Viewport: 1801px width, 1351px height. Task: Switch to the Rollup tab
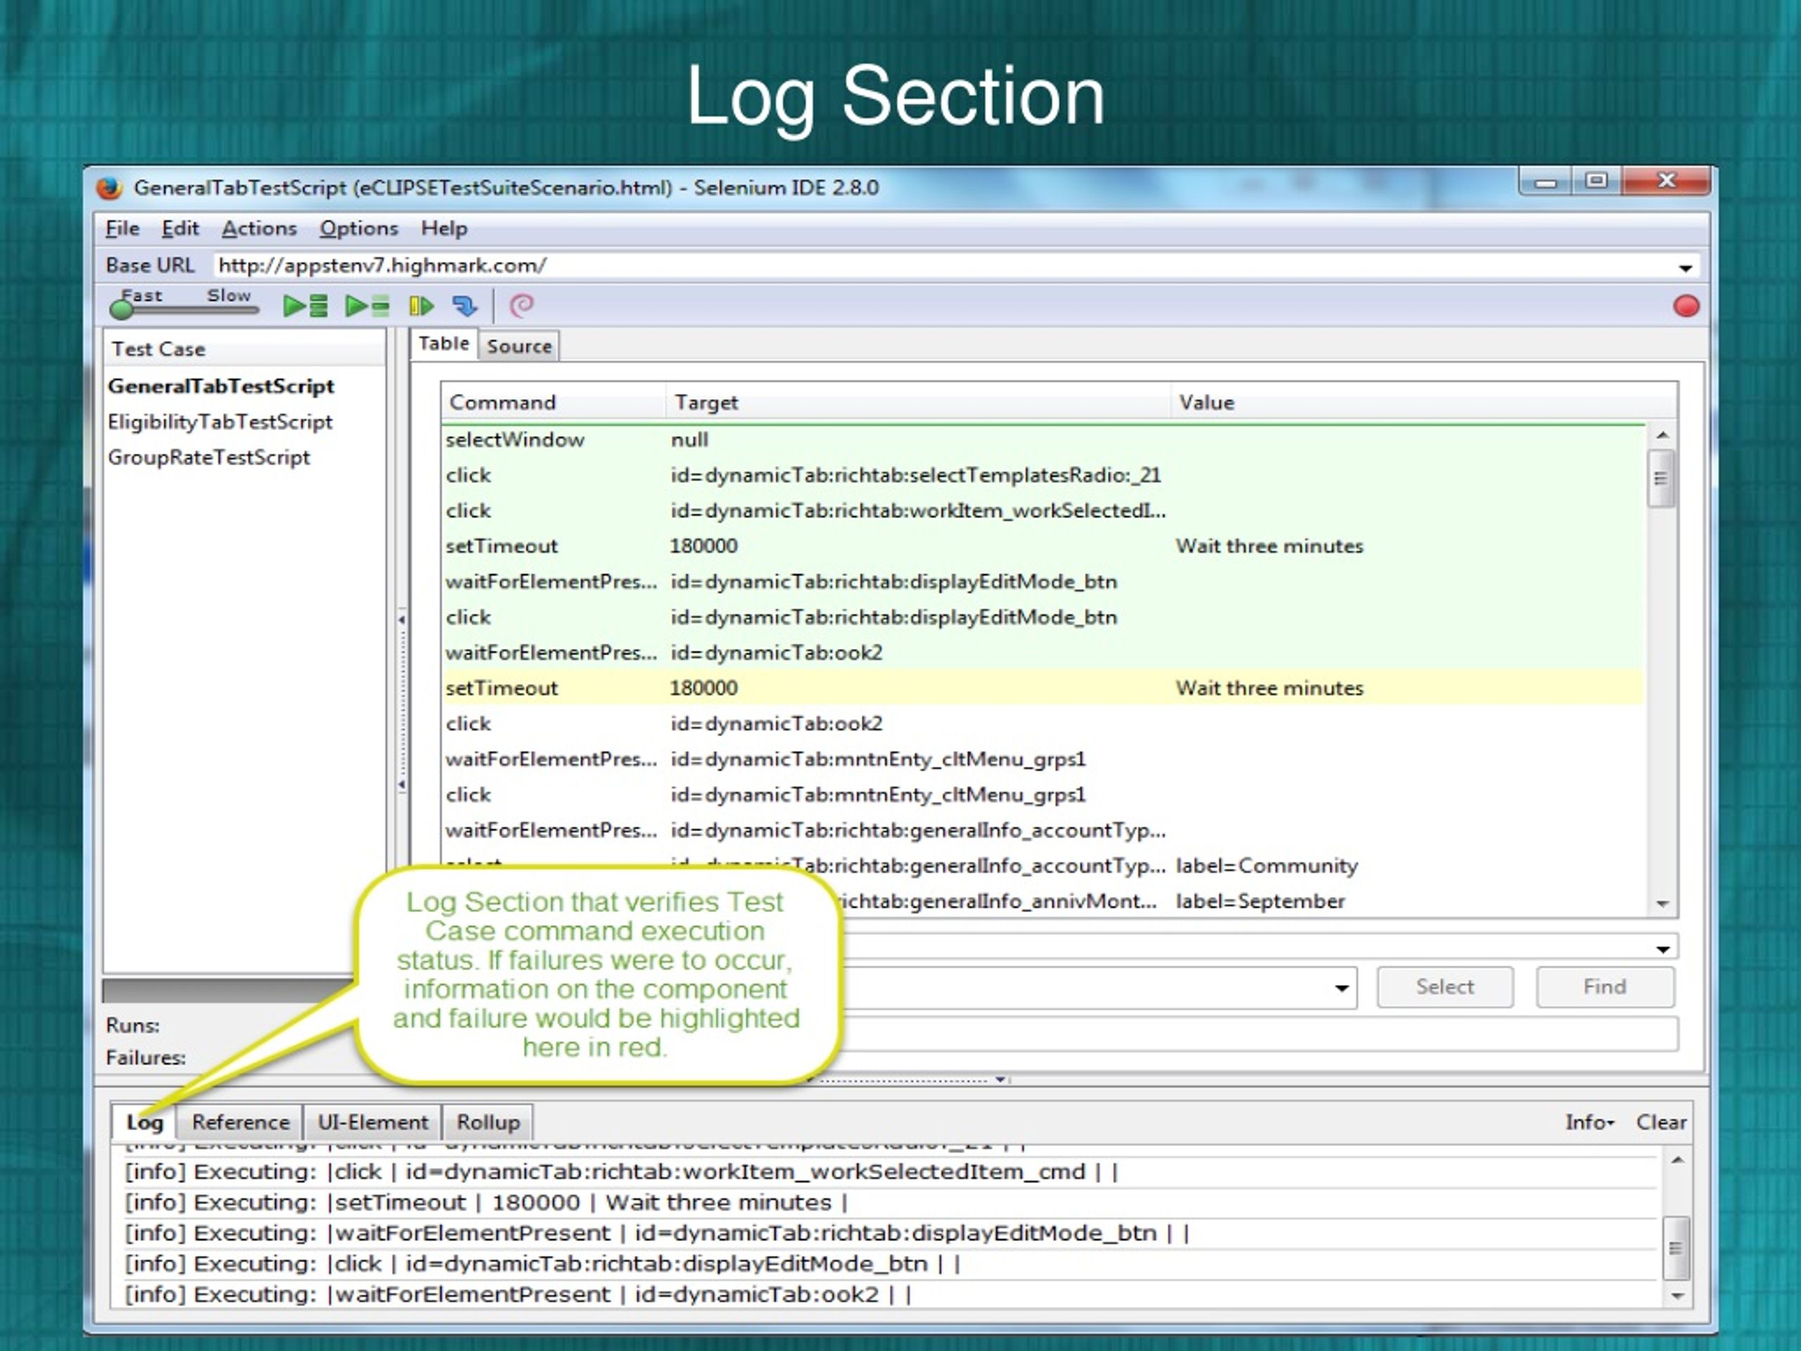click(488, 1122)
